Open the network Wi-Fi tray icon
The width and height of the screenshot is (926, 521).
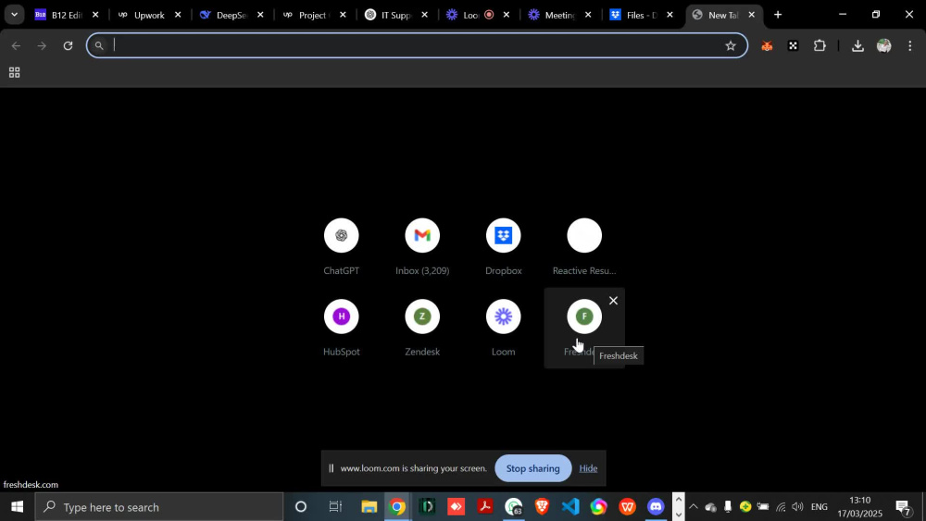[780, 507]
